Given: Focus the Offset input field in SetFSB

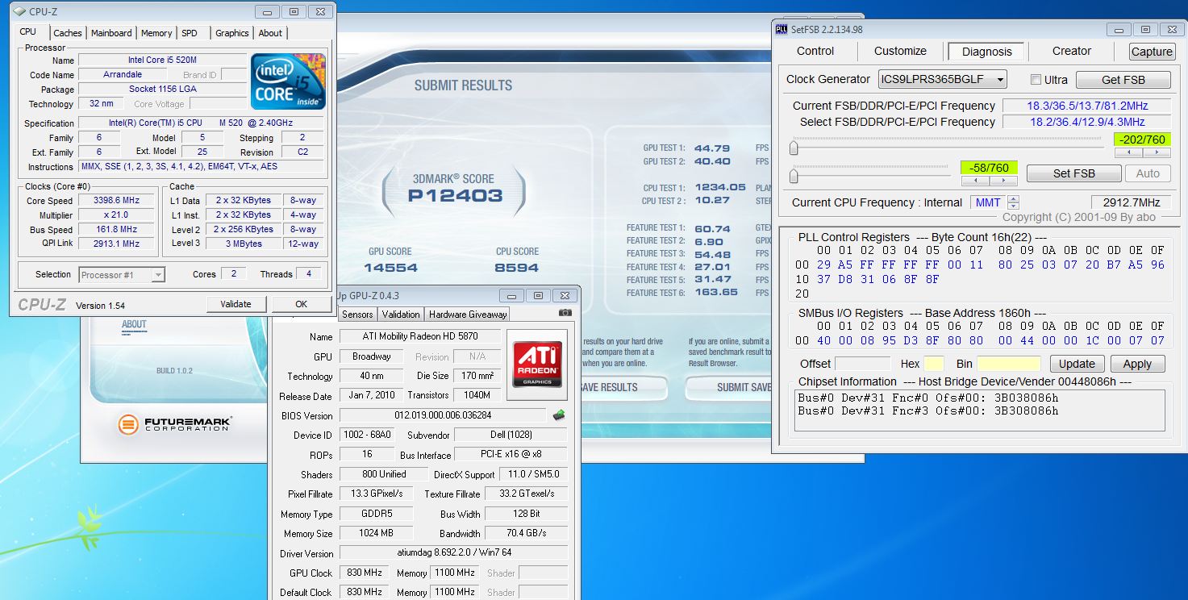Looking at the screenshot, I should [862, 364].
